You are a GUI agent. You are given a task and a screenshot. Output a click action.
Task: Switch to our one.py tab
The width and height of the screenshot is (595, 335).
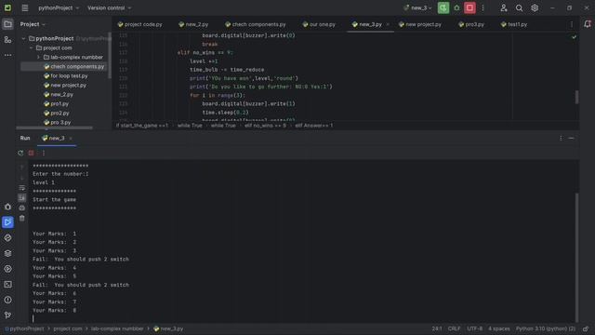pos(319,24)
